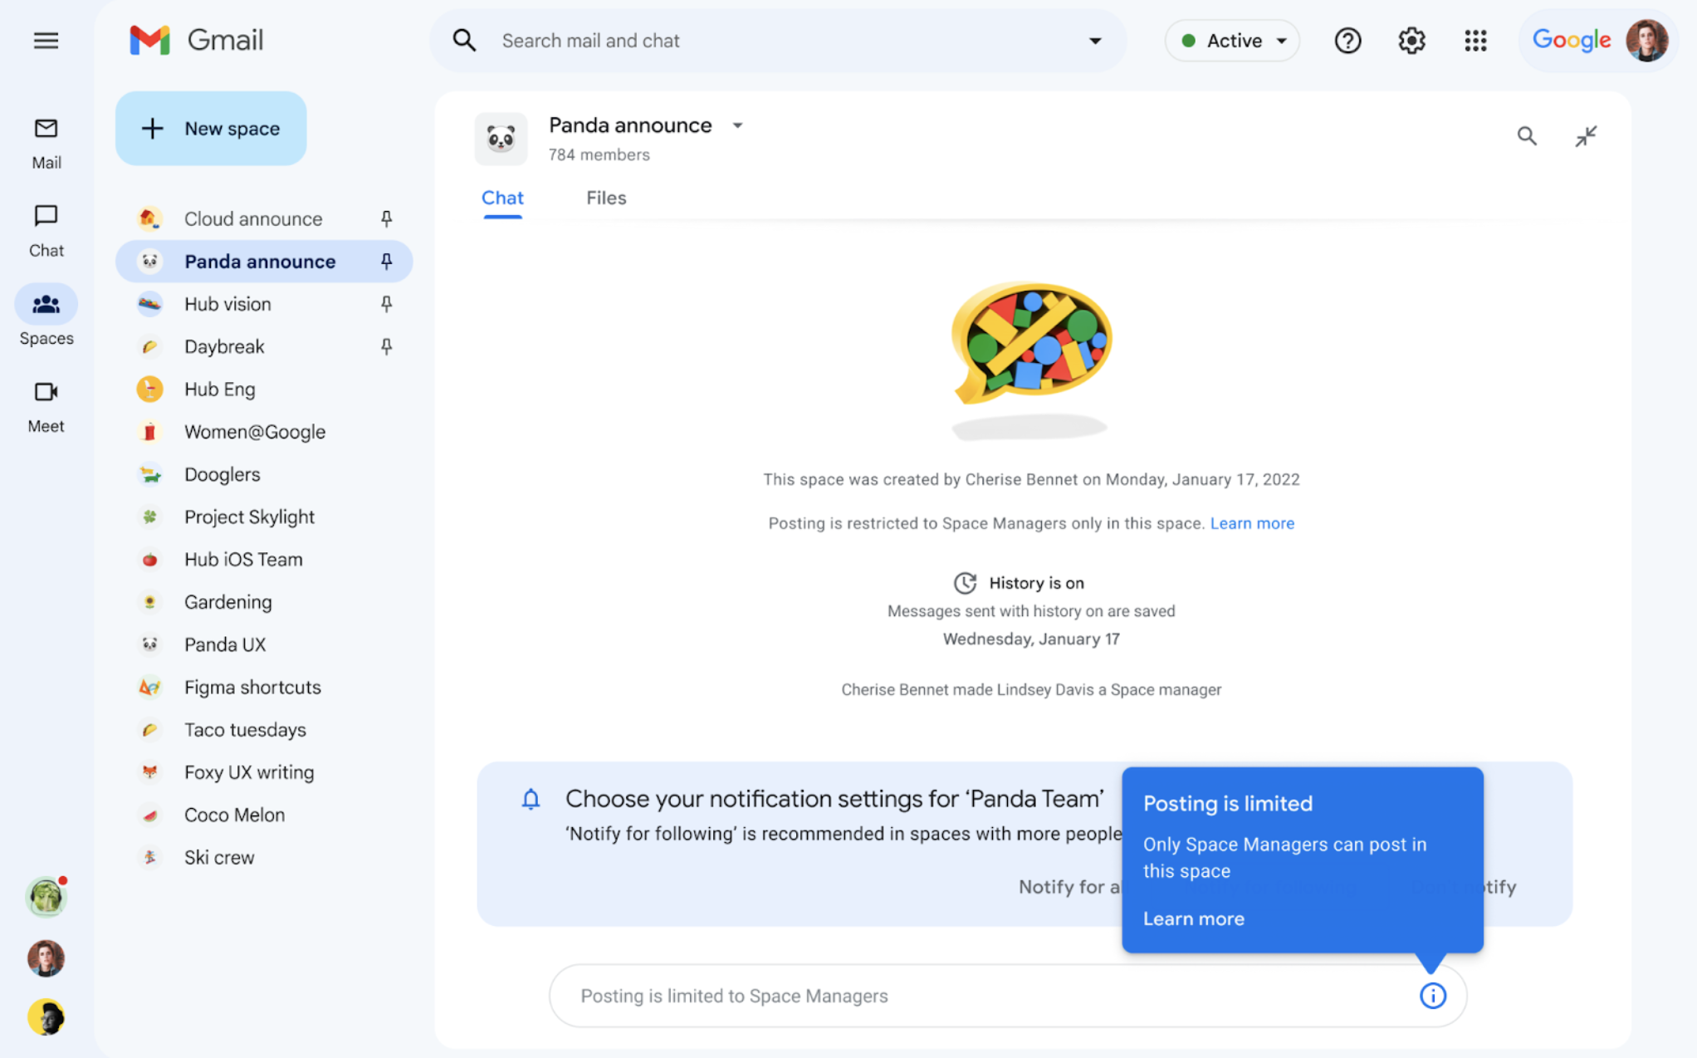
Task: Click the New space button
Action: (211, 128)
